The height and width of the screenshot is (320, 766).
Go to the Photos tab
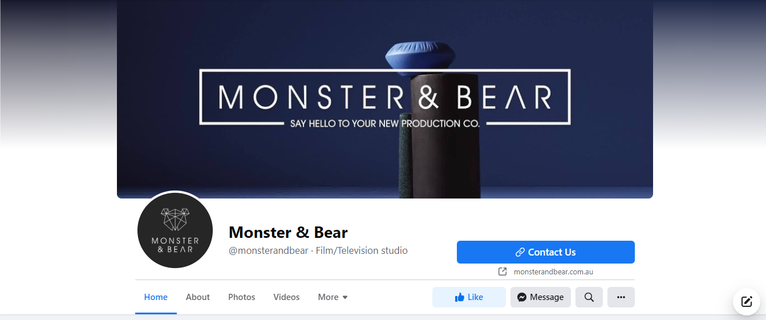(x=242, y=297)
